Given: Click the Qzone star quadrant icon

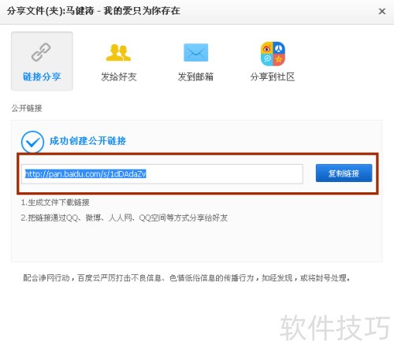Looking at the screenshot, I should click(279, 60).
